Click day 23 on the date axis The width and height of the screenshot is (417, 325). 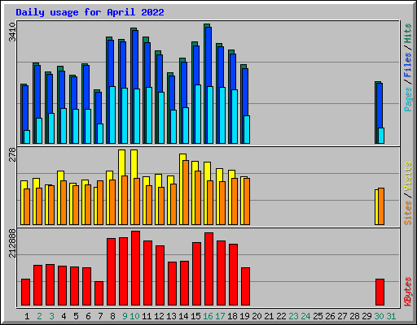point(293,316)
